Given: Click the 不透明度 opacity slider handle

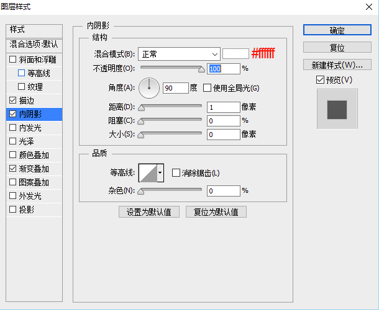Looking at the screenshot, I should coord(201,70).
